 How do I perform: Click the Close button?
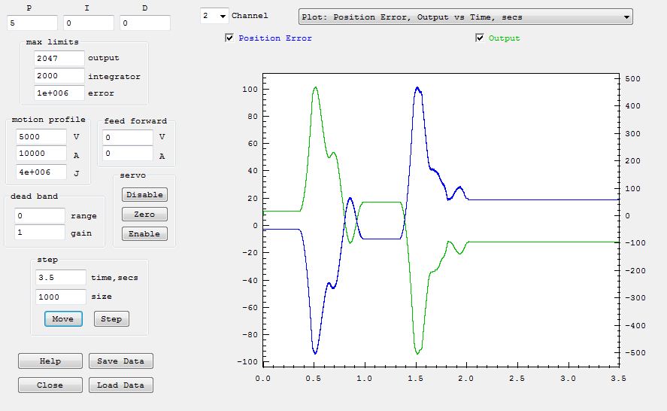(50, 385)
